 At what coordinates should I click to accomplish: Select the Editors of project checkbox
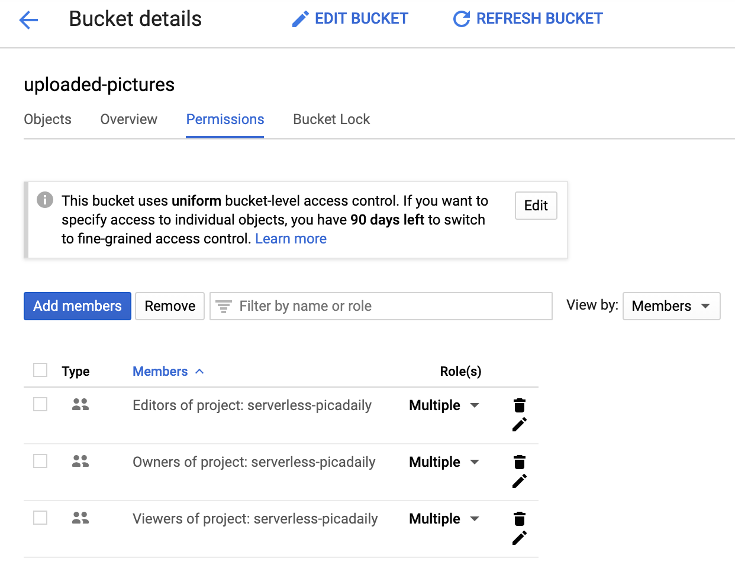pyautogui.click(x=40, y=404)
